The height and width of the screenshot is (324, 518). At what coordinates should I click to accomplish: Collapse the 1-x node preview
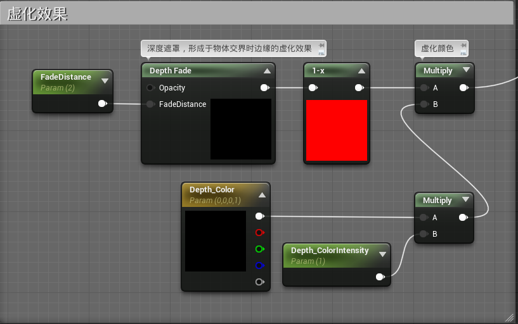(x=361, y=71)
